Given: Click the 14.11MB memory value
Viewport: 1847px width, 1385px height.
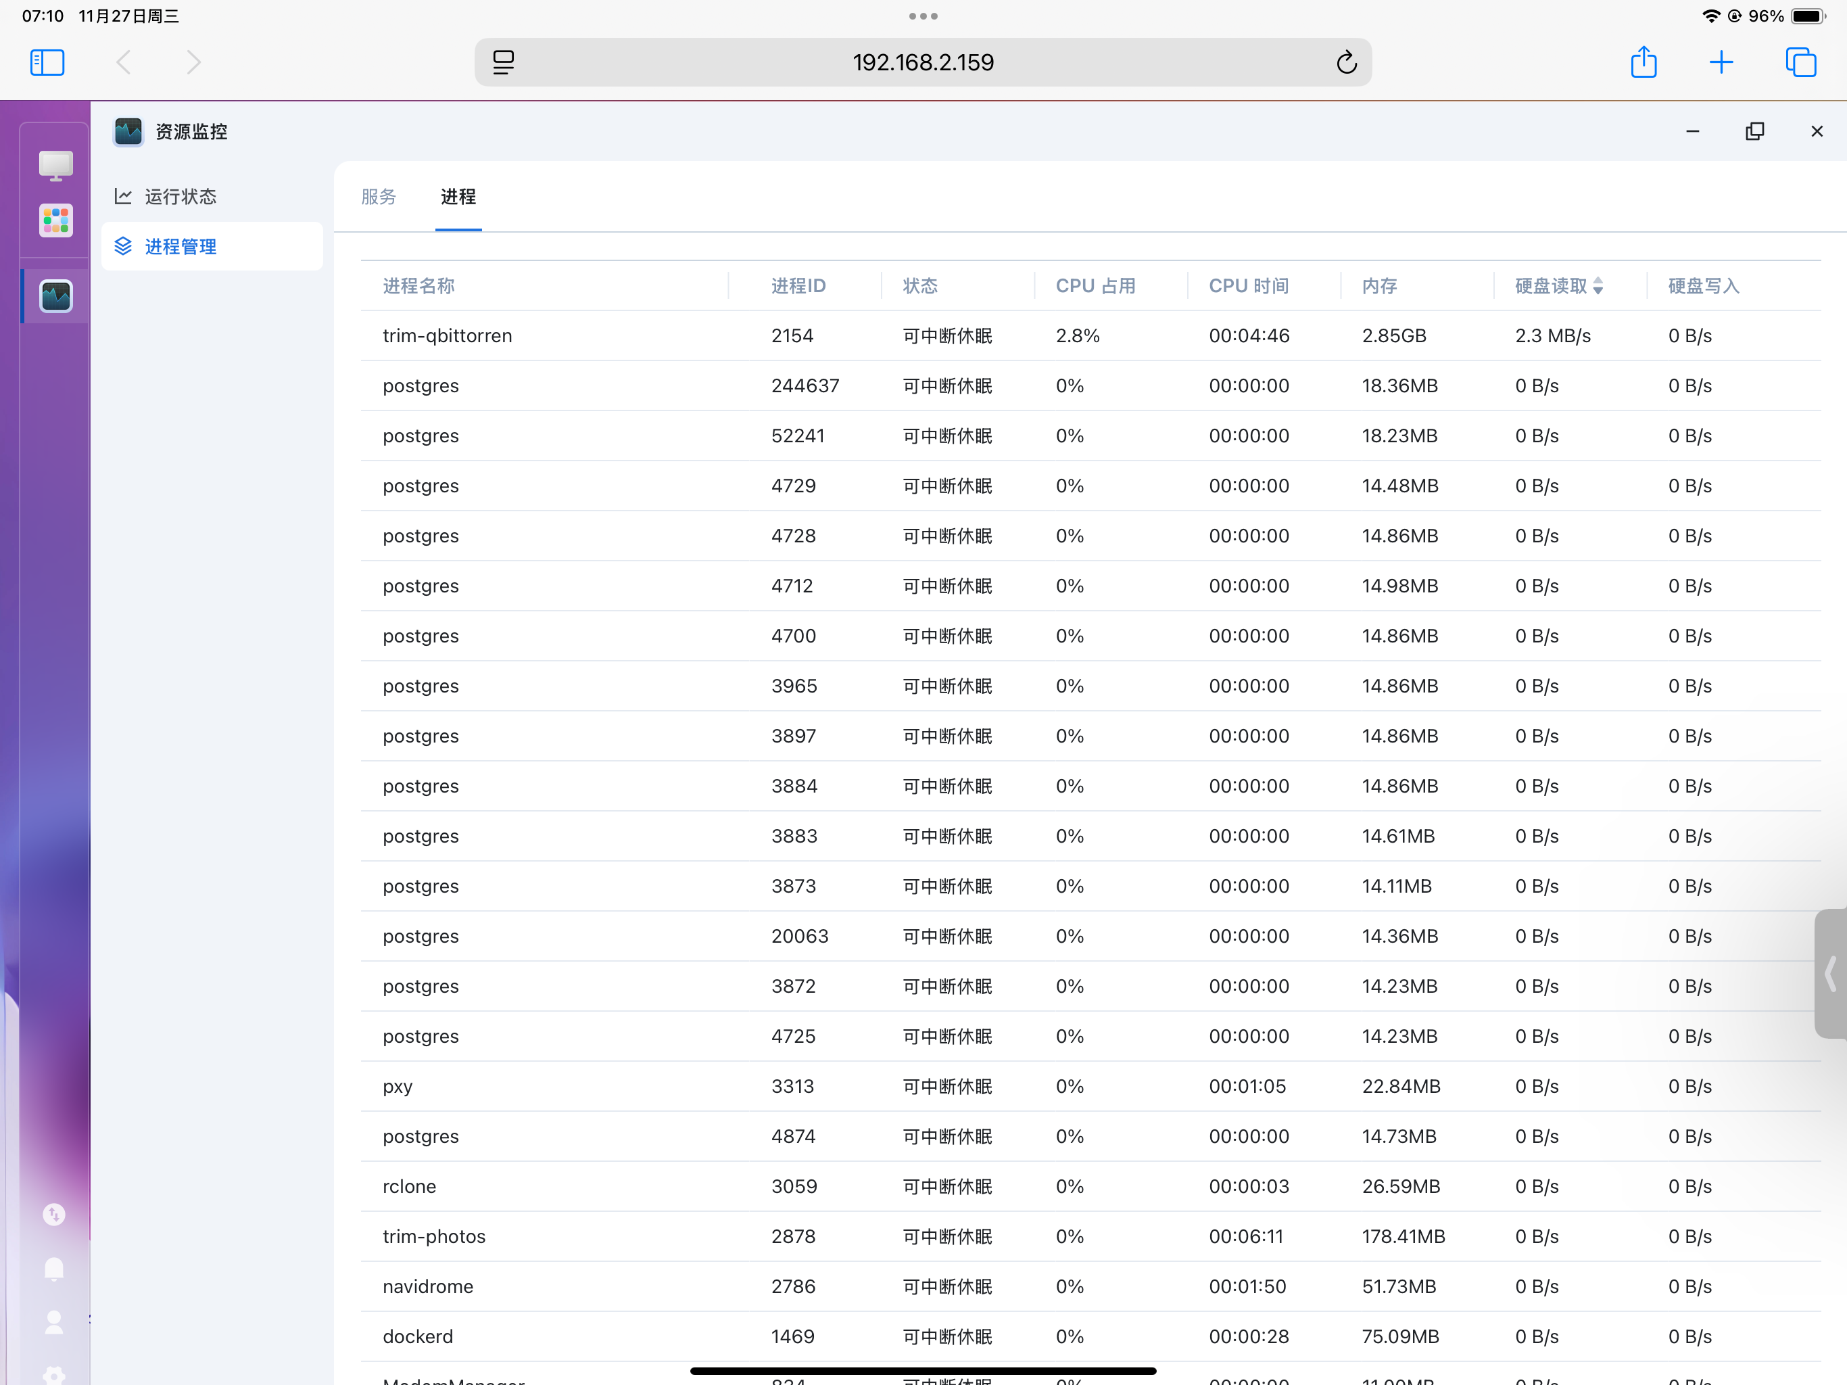Looking at the screenshot, I should (1397, 887).
